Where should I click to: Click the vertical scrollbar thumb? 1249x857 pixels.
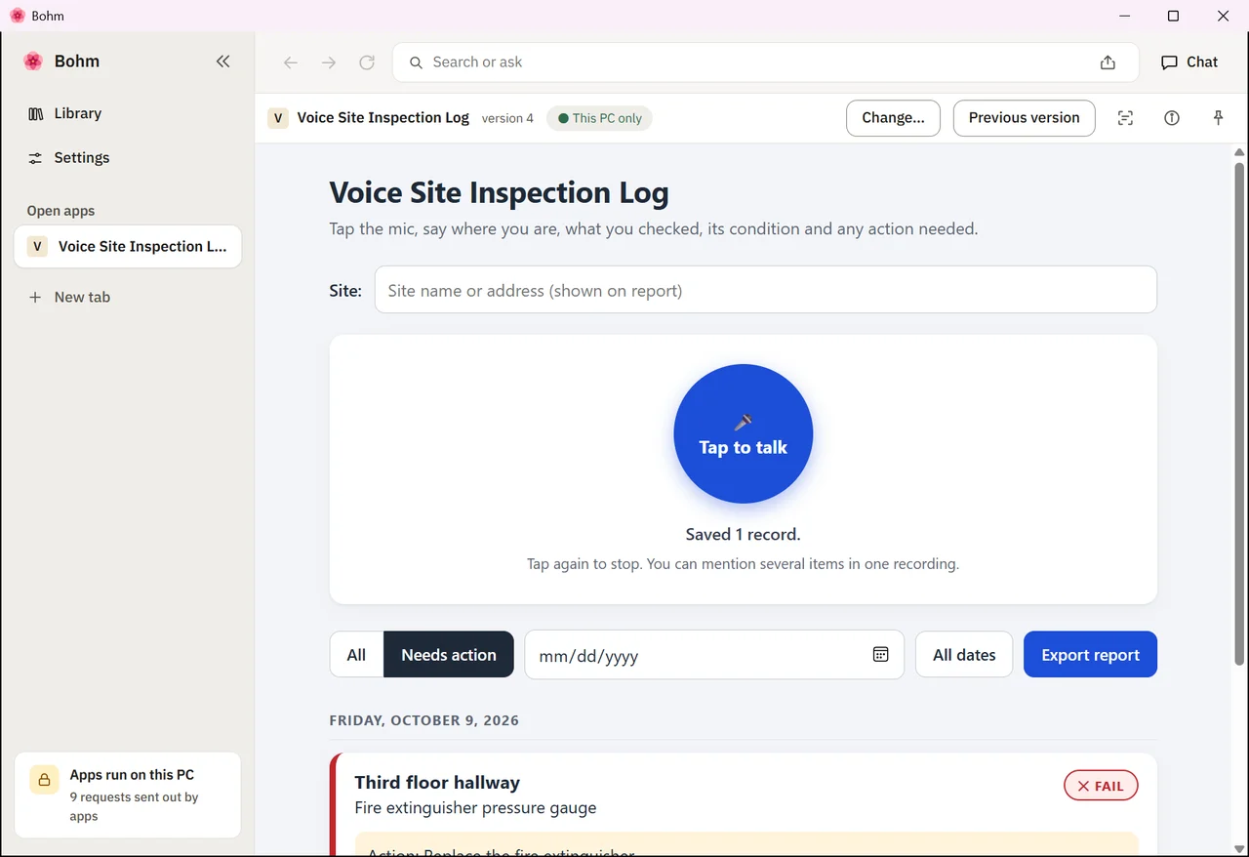(1239, 414)
